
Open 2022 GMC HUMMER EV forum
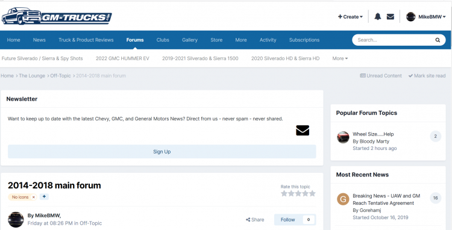(122, 58)
